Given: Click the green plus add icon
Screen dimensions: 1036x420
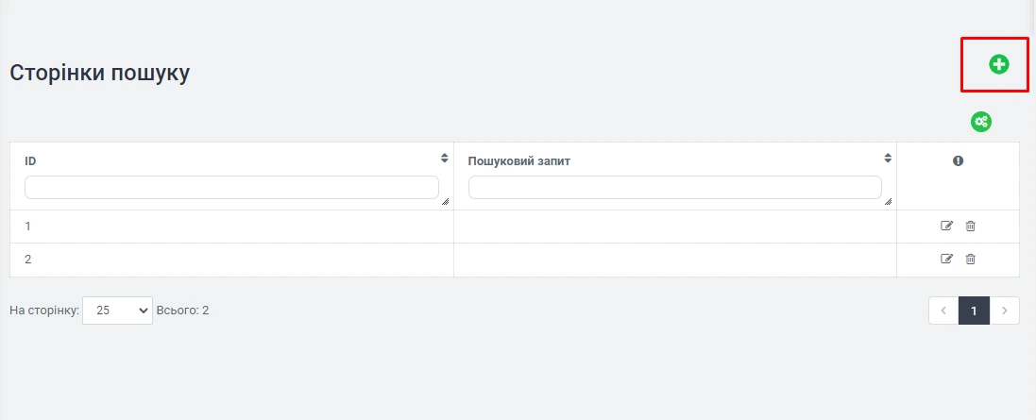Looking at the screenshot, I should point(998,64).
